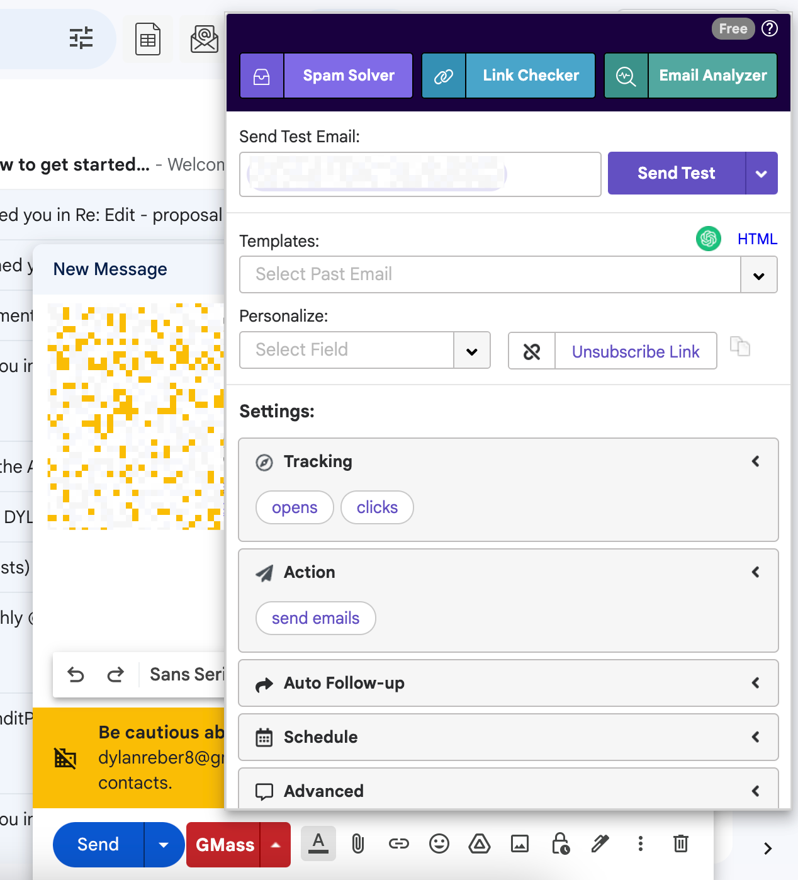Open the Send options dropdown arrow
Viewport: 798px width, 880px height.
164,845
